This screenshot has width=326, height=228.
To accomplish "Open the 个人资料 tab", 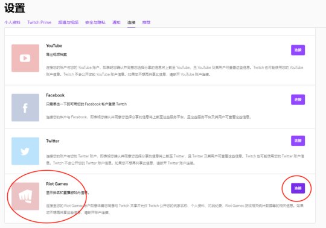I will point(12,22).
